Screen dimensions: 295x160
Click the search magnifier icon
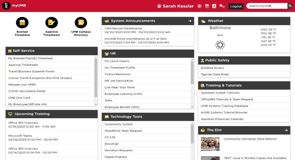click(290, 5)
